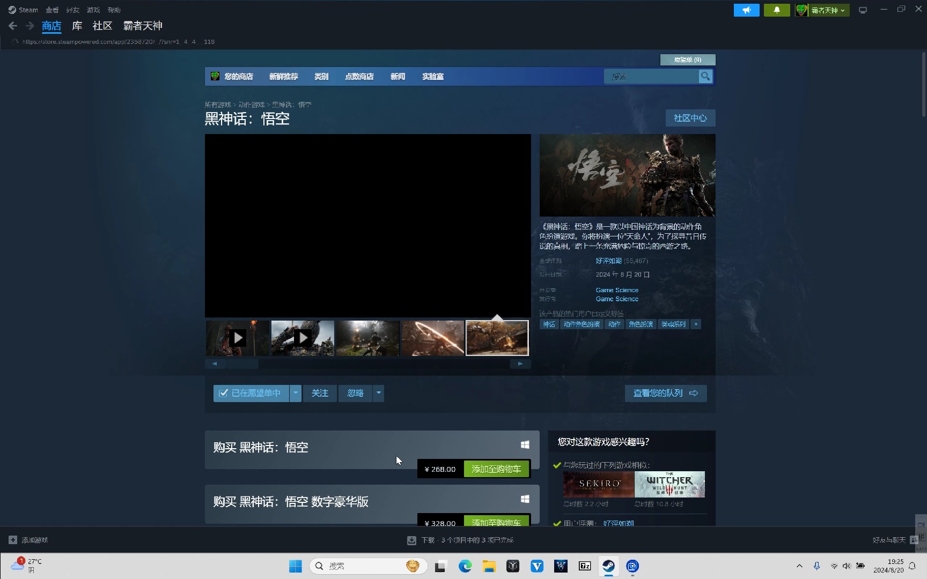This screenshot has height=579, width=927.
Task: Toggle the 已在愿望单中 wishlist checkbox button
Action: click(251, 393)
